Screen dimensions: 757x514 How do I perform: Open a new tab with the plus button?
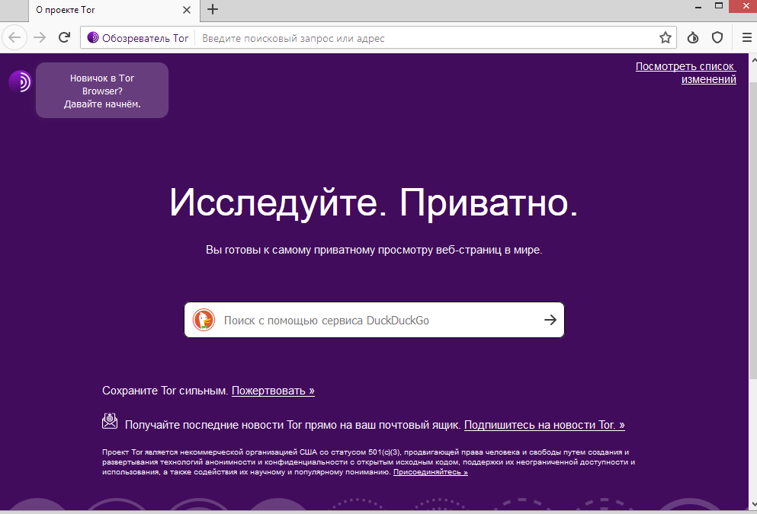pyautogui.click(x=213, y=9)
